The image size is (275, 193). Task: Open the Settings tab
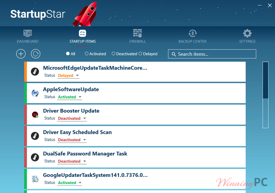(x=247, y=36)
